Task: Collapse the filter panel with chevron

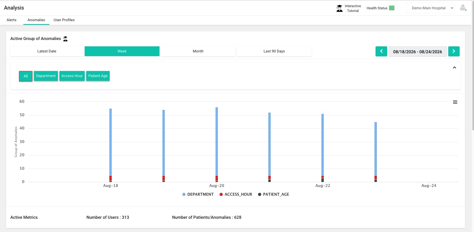Action: click(454, 68)
